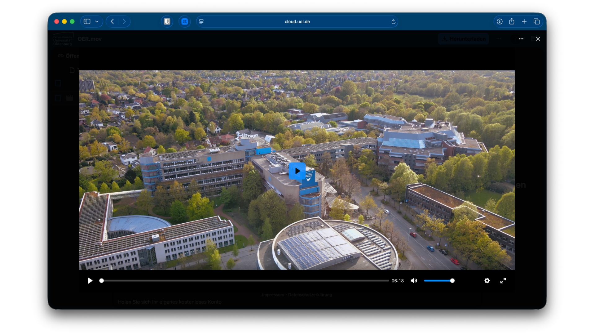This screenshot has width=595, height=335.
Task: Click the OER.mov file title
Action: 90,39
